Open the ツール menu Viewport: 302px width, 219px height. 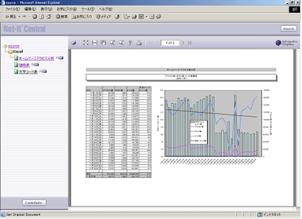click(x=88, y=9)
